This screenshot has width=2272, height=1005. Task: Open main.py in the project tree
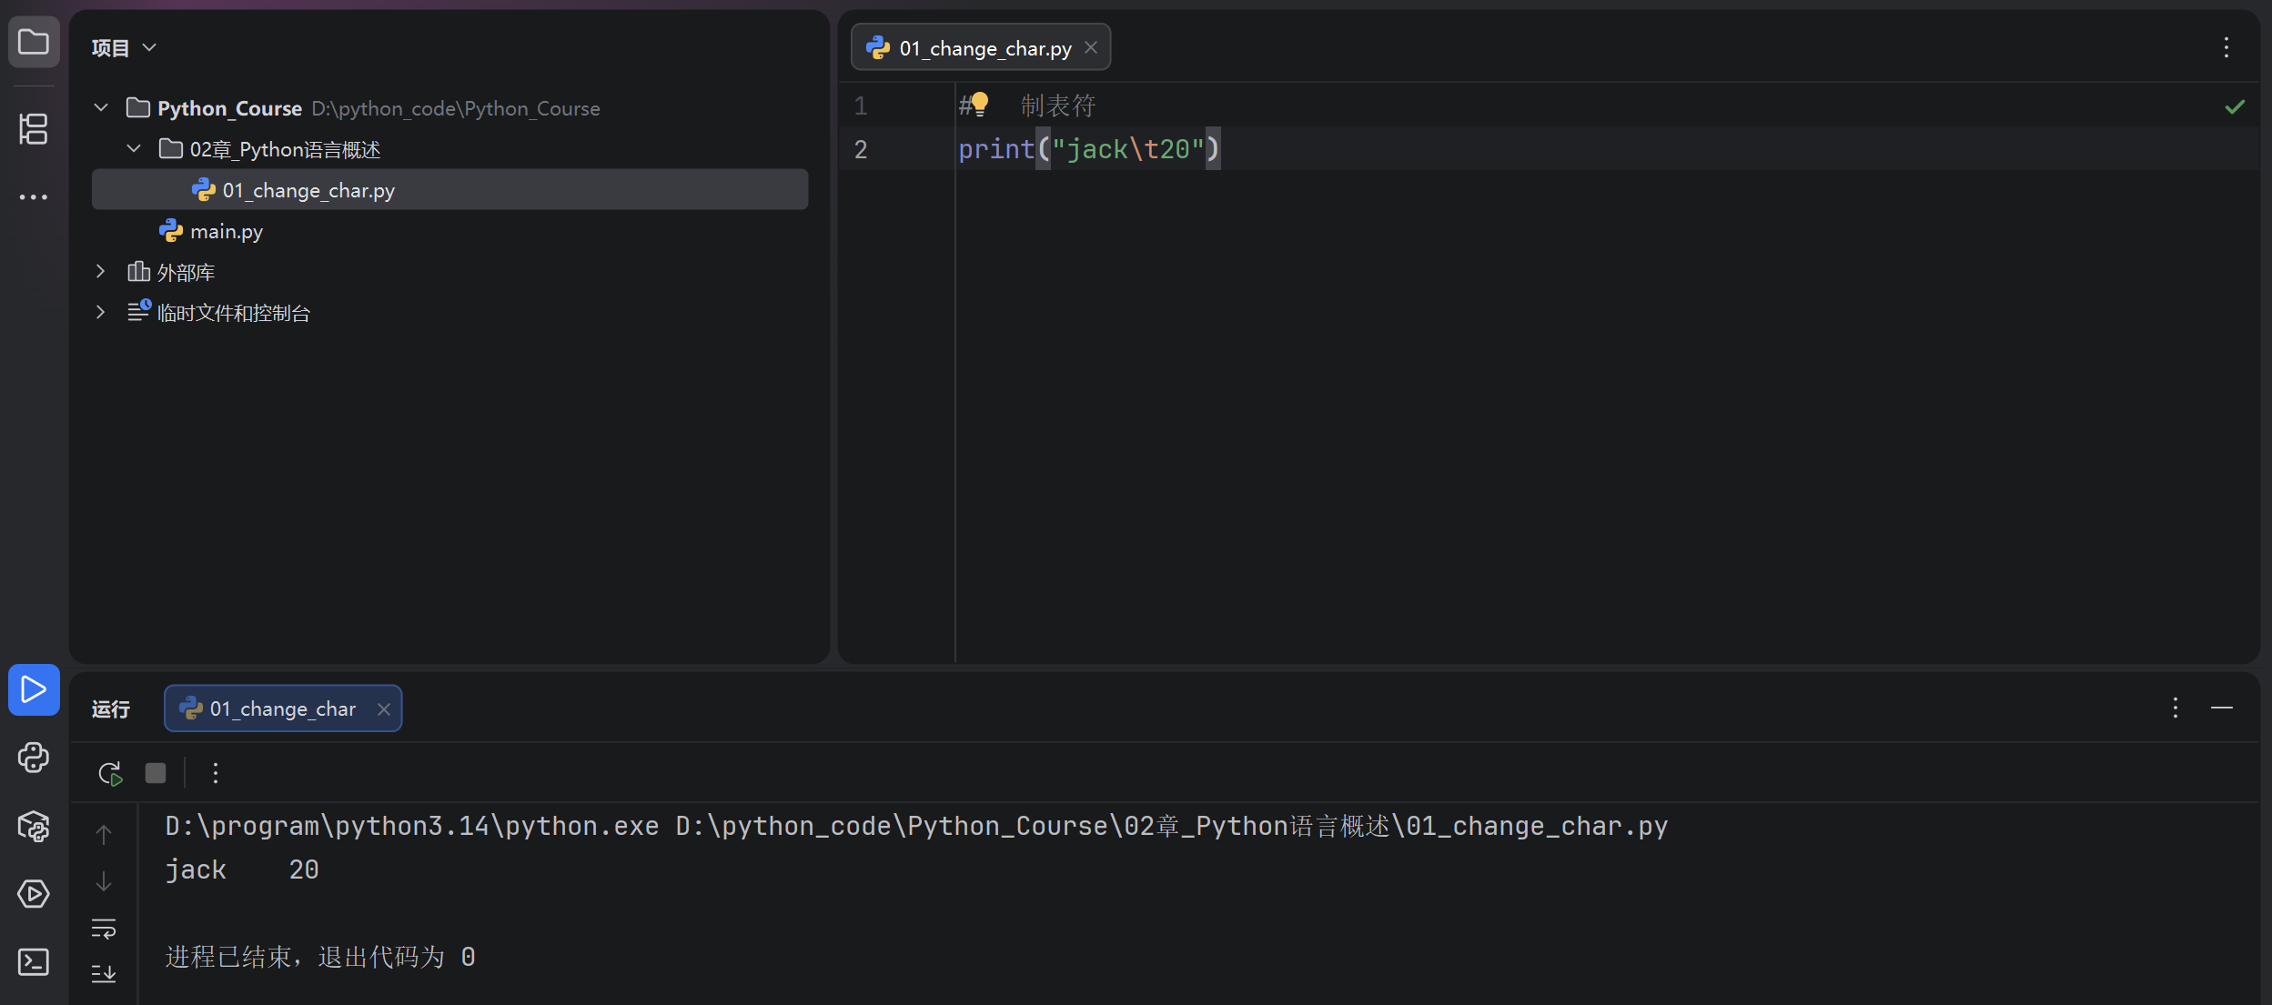pos(226,232)
